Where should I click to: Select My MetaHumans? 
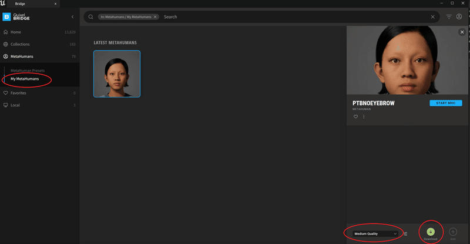(25, 79)
